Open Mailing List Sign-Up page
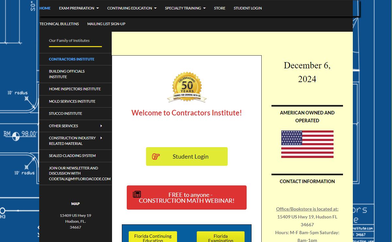The width and height of the screenshot is (392, 242). 106,24
